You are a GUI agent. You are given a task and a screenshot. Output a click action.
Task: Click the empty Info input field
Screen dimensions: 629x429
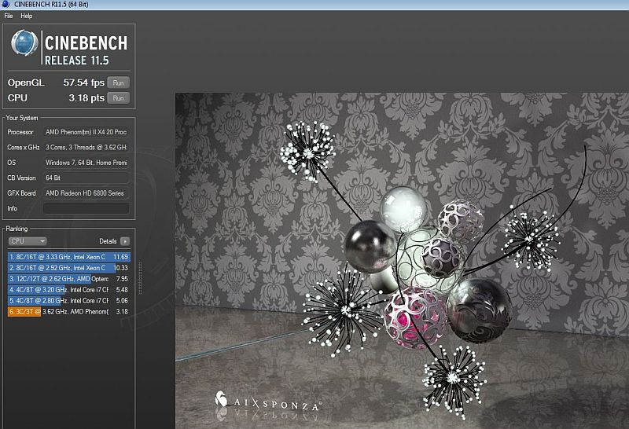tap(86, 208)
